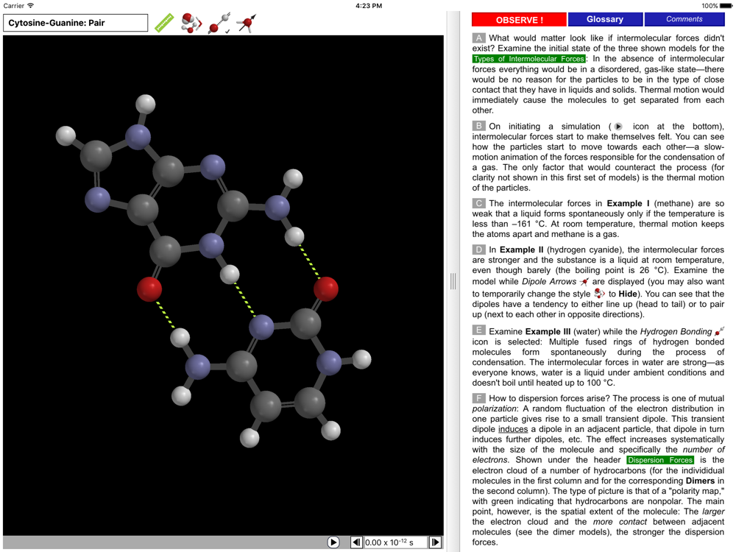Open the Glossary tab
Screen dimensions: 736x552
pyautogui.click(x=605, y=20)
